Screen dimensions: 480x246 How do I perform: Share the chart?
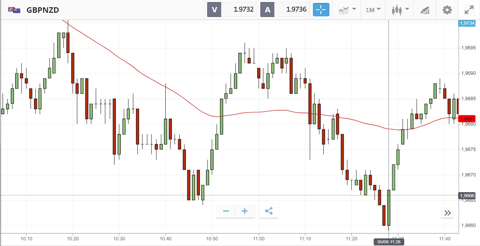click(269, 211)
